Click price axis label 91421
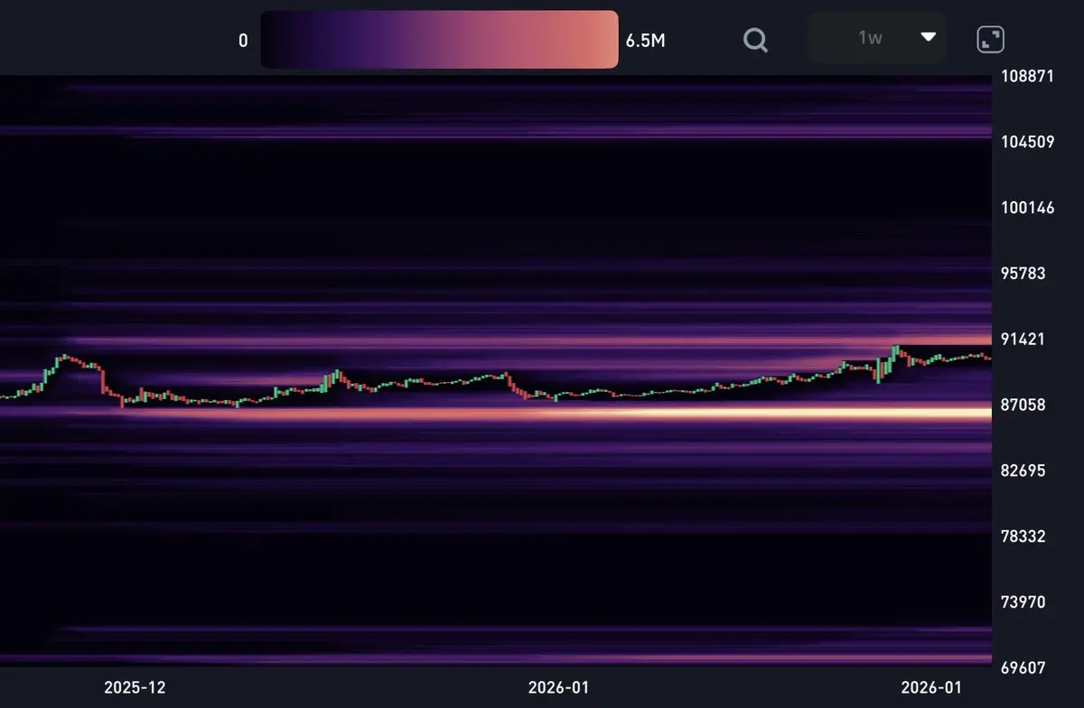This screenshot has height=708, width=1084. pos(1023,340)
